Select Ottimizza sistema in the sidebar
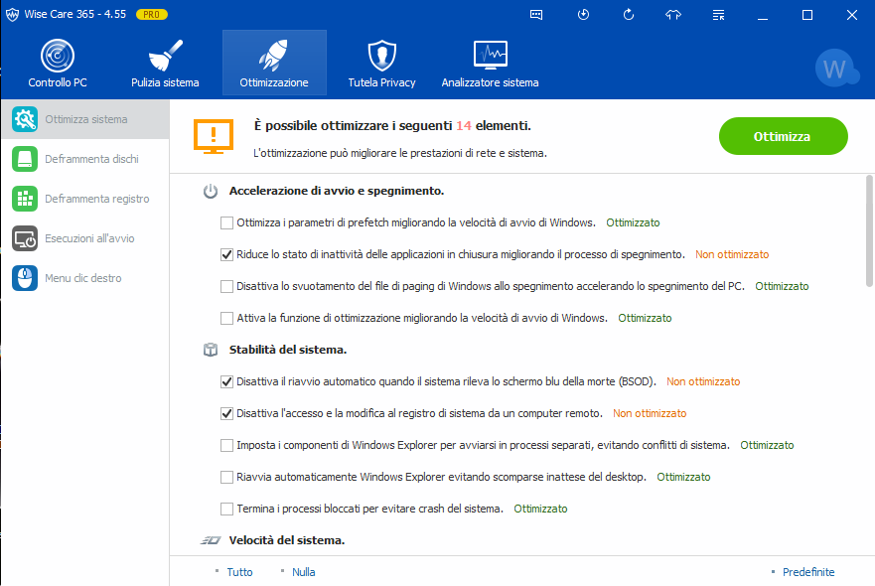This screenshot has width=875, height=586. tap(85, 119)
